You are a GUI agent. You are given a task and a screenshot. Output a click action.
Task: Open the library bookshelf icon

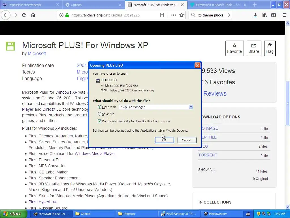pos(265,15)
